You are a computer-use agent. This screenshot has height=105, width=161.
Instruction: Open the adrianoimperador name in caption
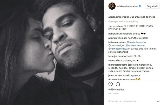click(x=119, y=17)
